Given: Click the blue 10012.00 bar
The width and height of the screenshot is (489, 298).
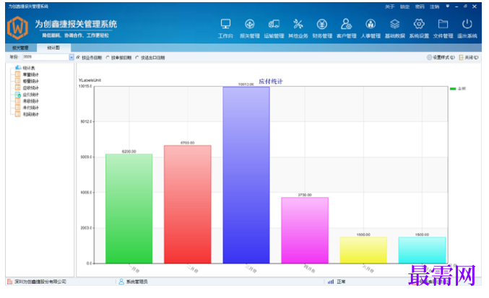Looking at the screenshot, I should click(x=246, y=175).
